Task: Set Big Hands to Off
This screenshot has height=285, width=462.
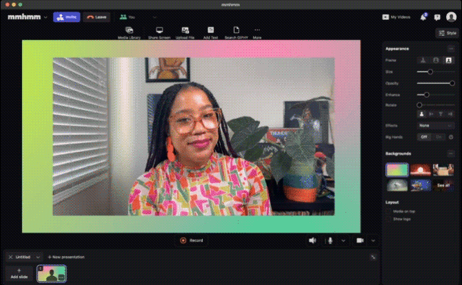Action: 424,137
